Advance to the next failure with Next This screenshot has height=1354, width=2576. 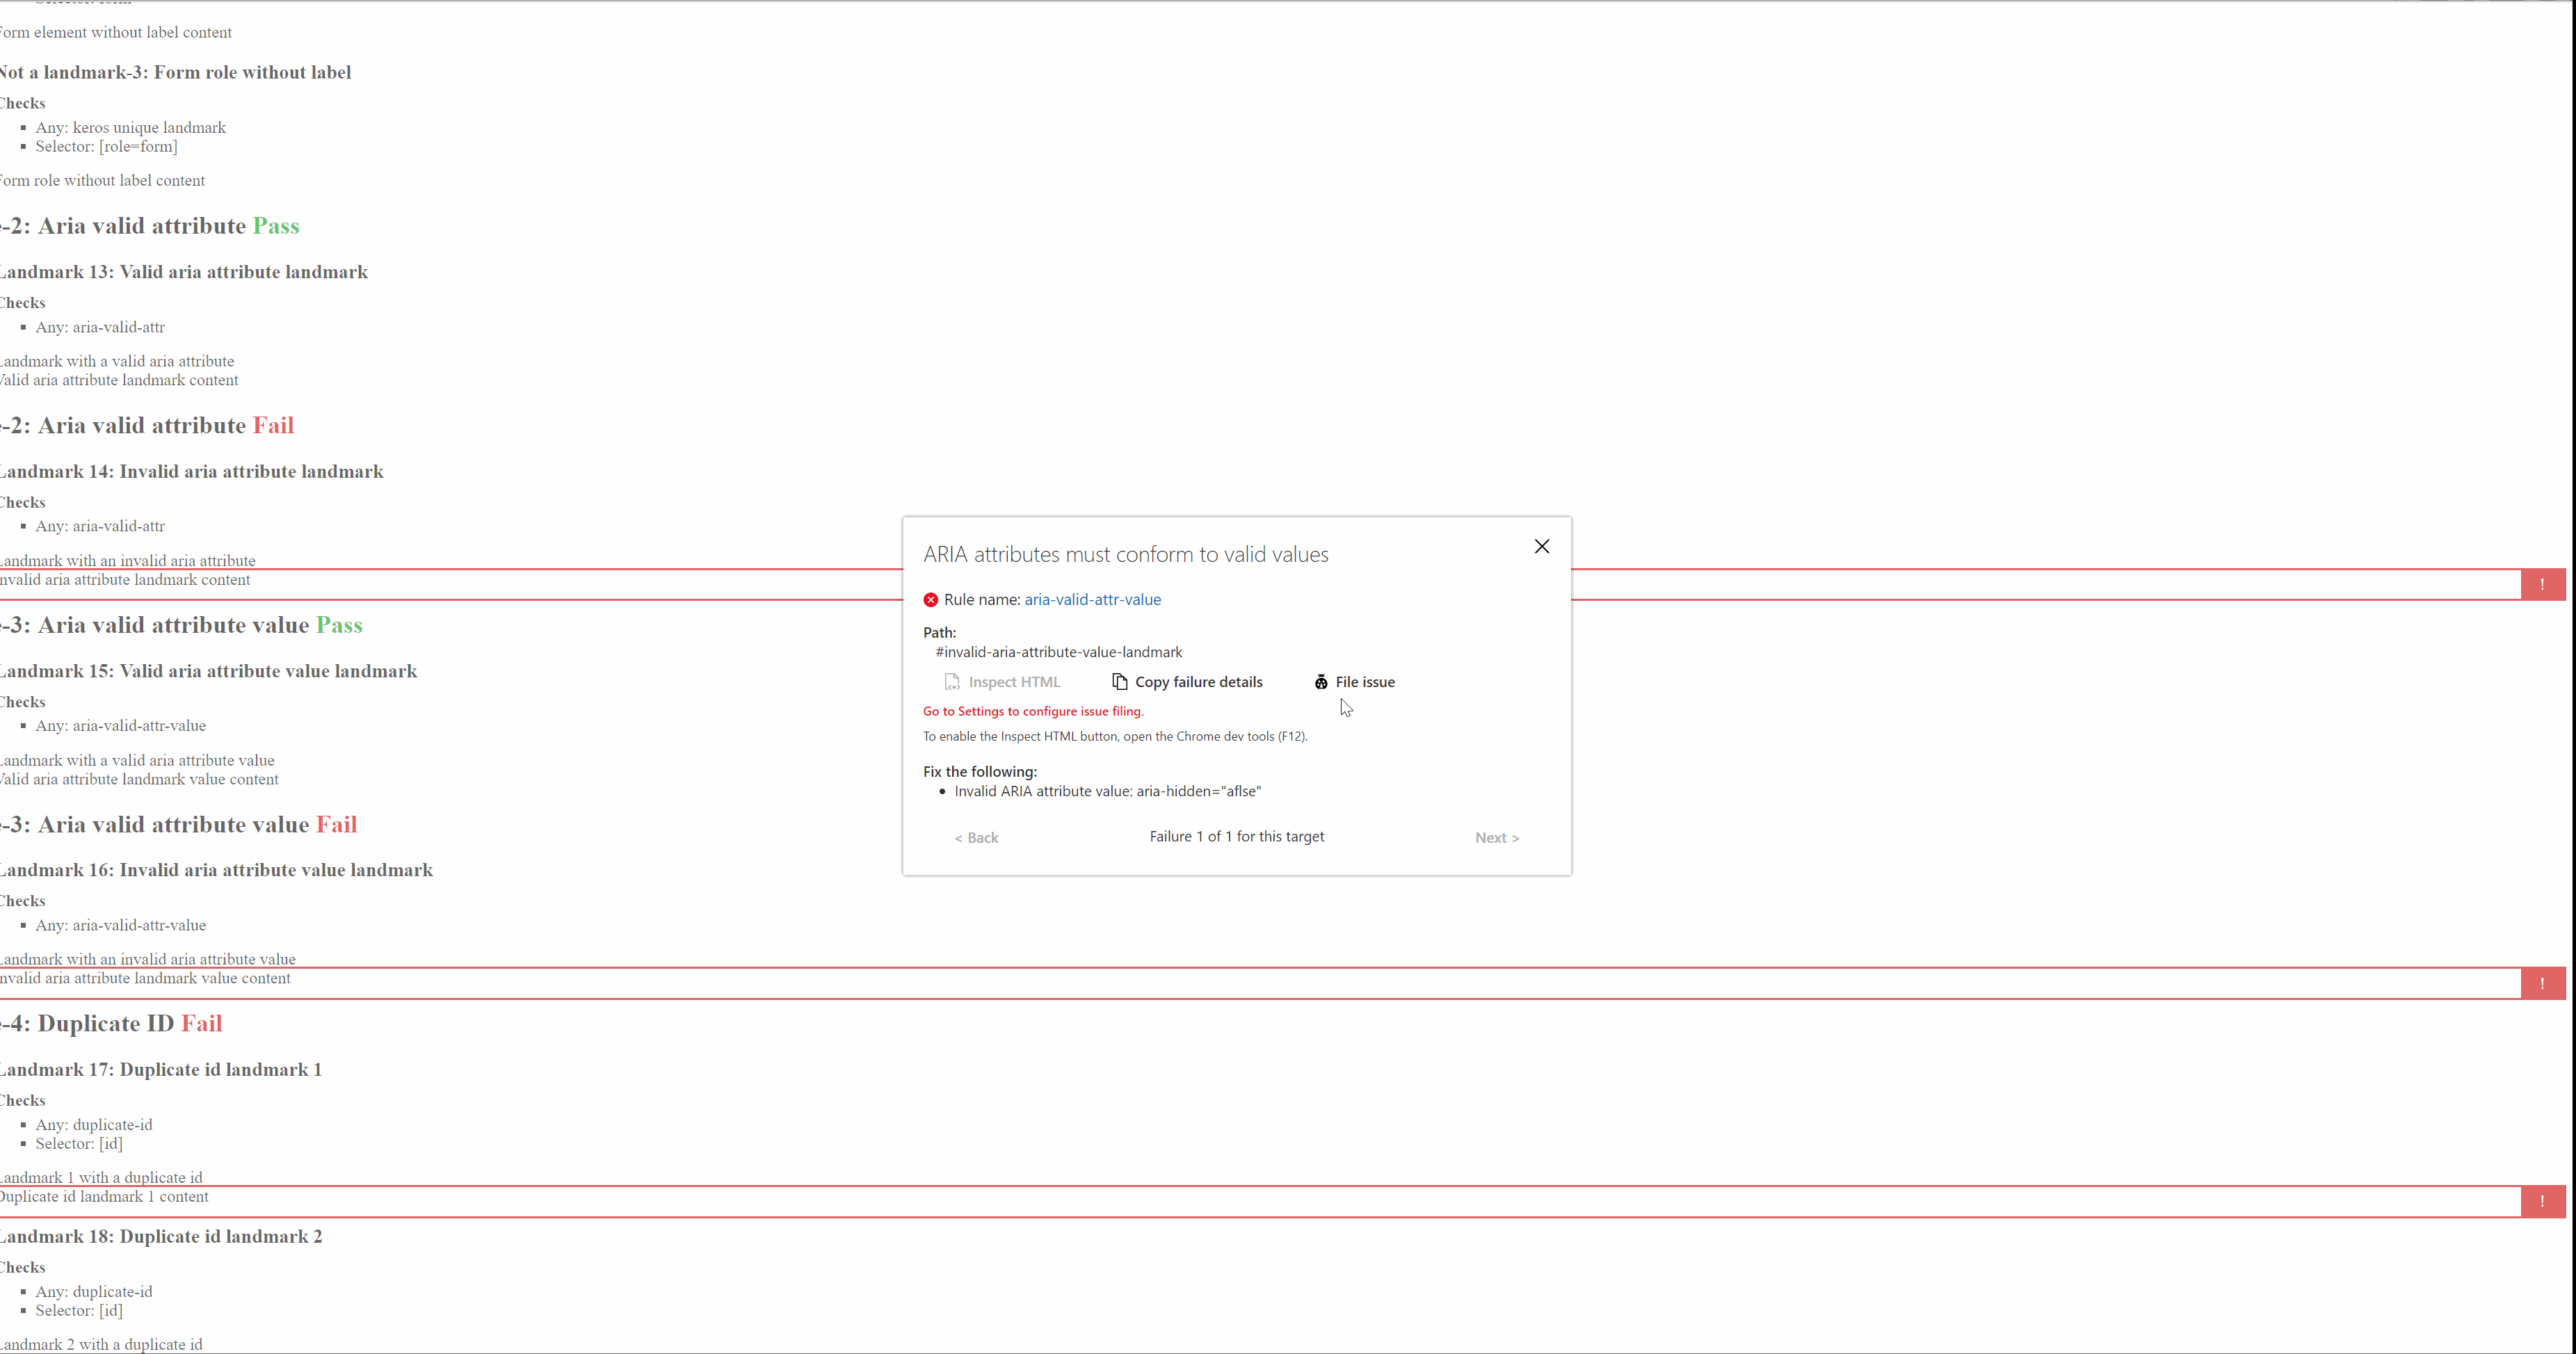click(1497, 837)
